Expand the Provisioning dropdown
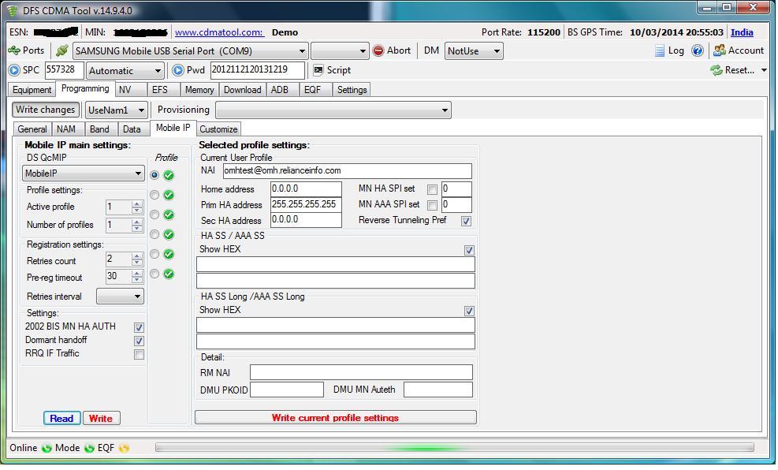778x470 pixels. [x=444, y=110]
